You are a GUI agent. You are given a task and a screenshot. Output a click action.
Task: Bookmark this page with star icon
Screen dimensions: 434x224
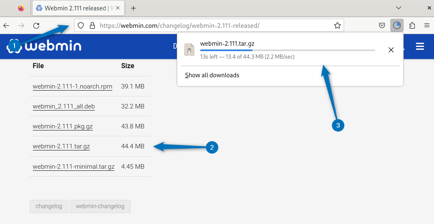[x=337, y=25]
